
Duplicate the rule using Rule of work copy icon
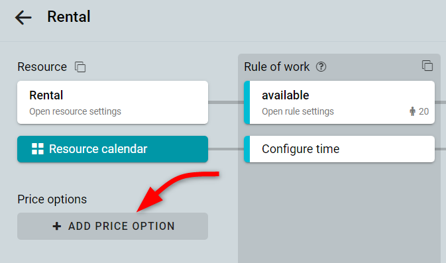point(427,66)
